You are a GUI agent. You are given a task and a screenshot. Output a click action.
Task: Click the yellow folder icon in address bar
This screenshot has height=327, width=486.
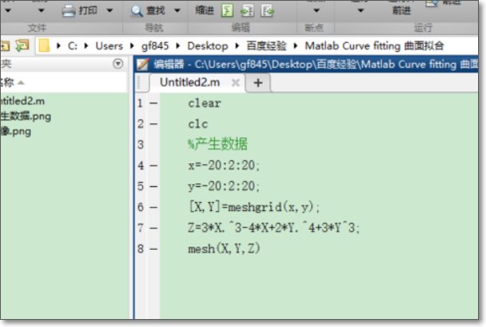44,45
